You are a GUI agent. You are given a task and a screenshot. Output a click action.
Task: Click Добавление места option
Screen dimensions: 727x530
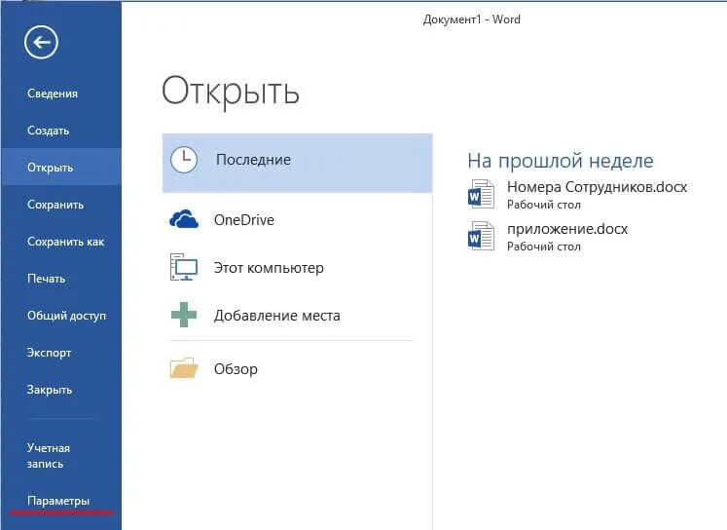[276, 316]
